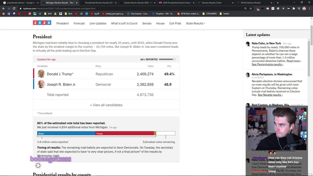
Task: Open the Exit Polls nav link
Action: pos(175,23)
